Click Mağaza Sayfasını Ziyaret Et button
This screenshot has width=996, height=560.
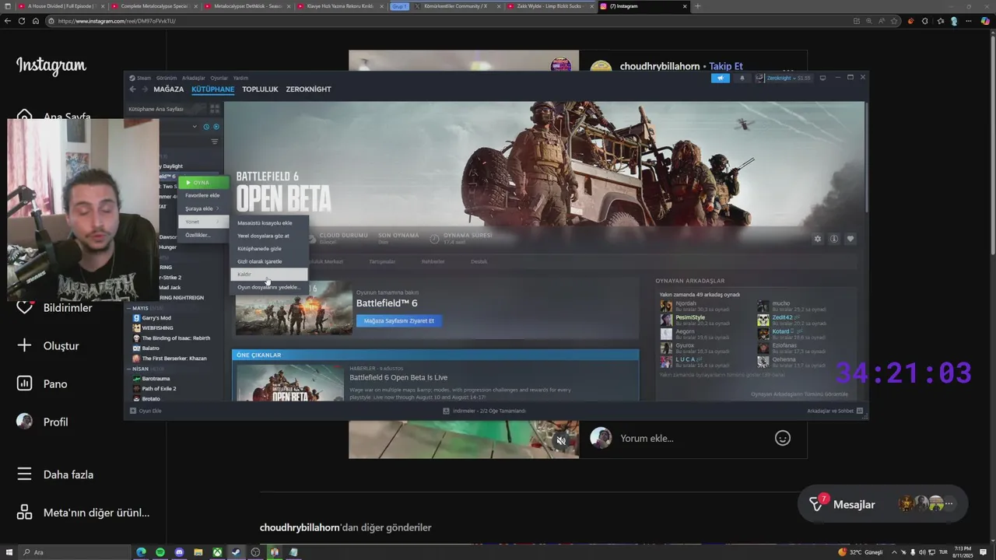399,320
